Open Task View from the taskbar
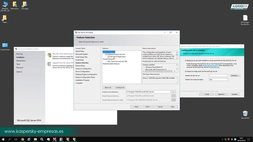 click(x=16, y=139)
